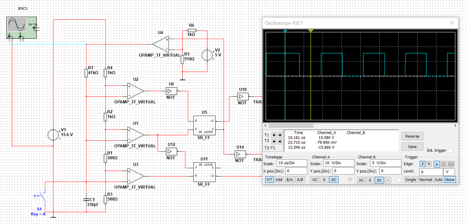Screen dimensions: 467x224
Task: Move cursor T1 left with its arrow
Action: point(274,135)
